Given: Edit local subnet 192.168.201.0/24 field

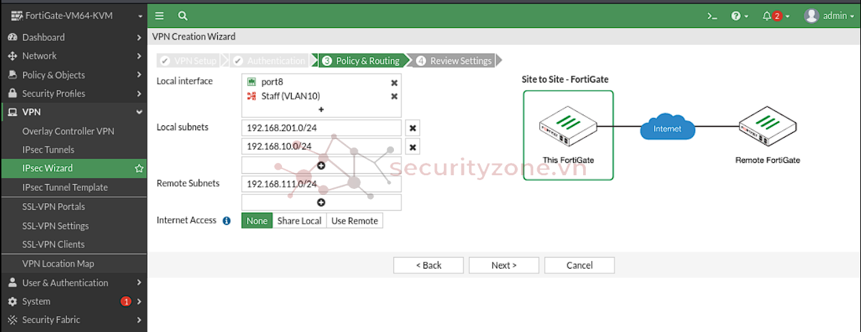Looking at the screenshot, I should click(x=321, y=127).
